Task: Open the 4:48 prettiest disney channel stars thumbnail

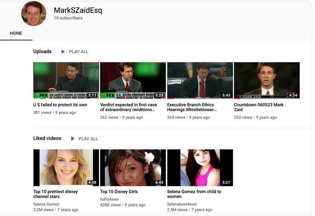Action: tap(66, 168)
